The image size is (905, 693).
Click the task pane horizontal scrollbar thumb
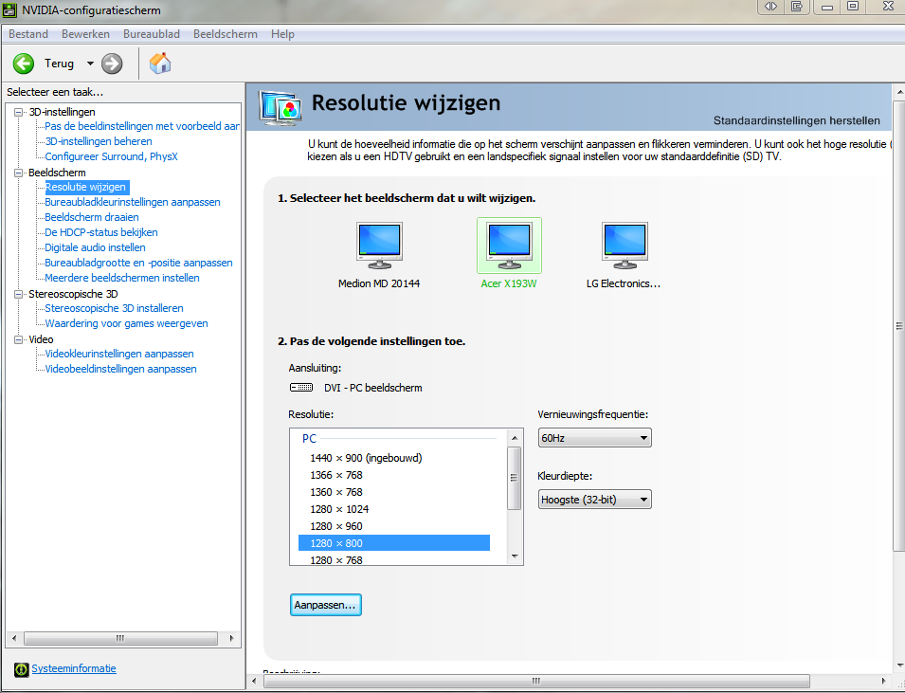pos(120,638)
